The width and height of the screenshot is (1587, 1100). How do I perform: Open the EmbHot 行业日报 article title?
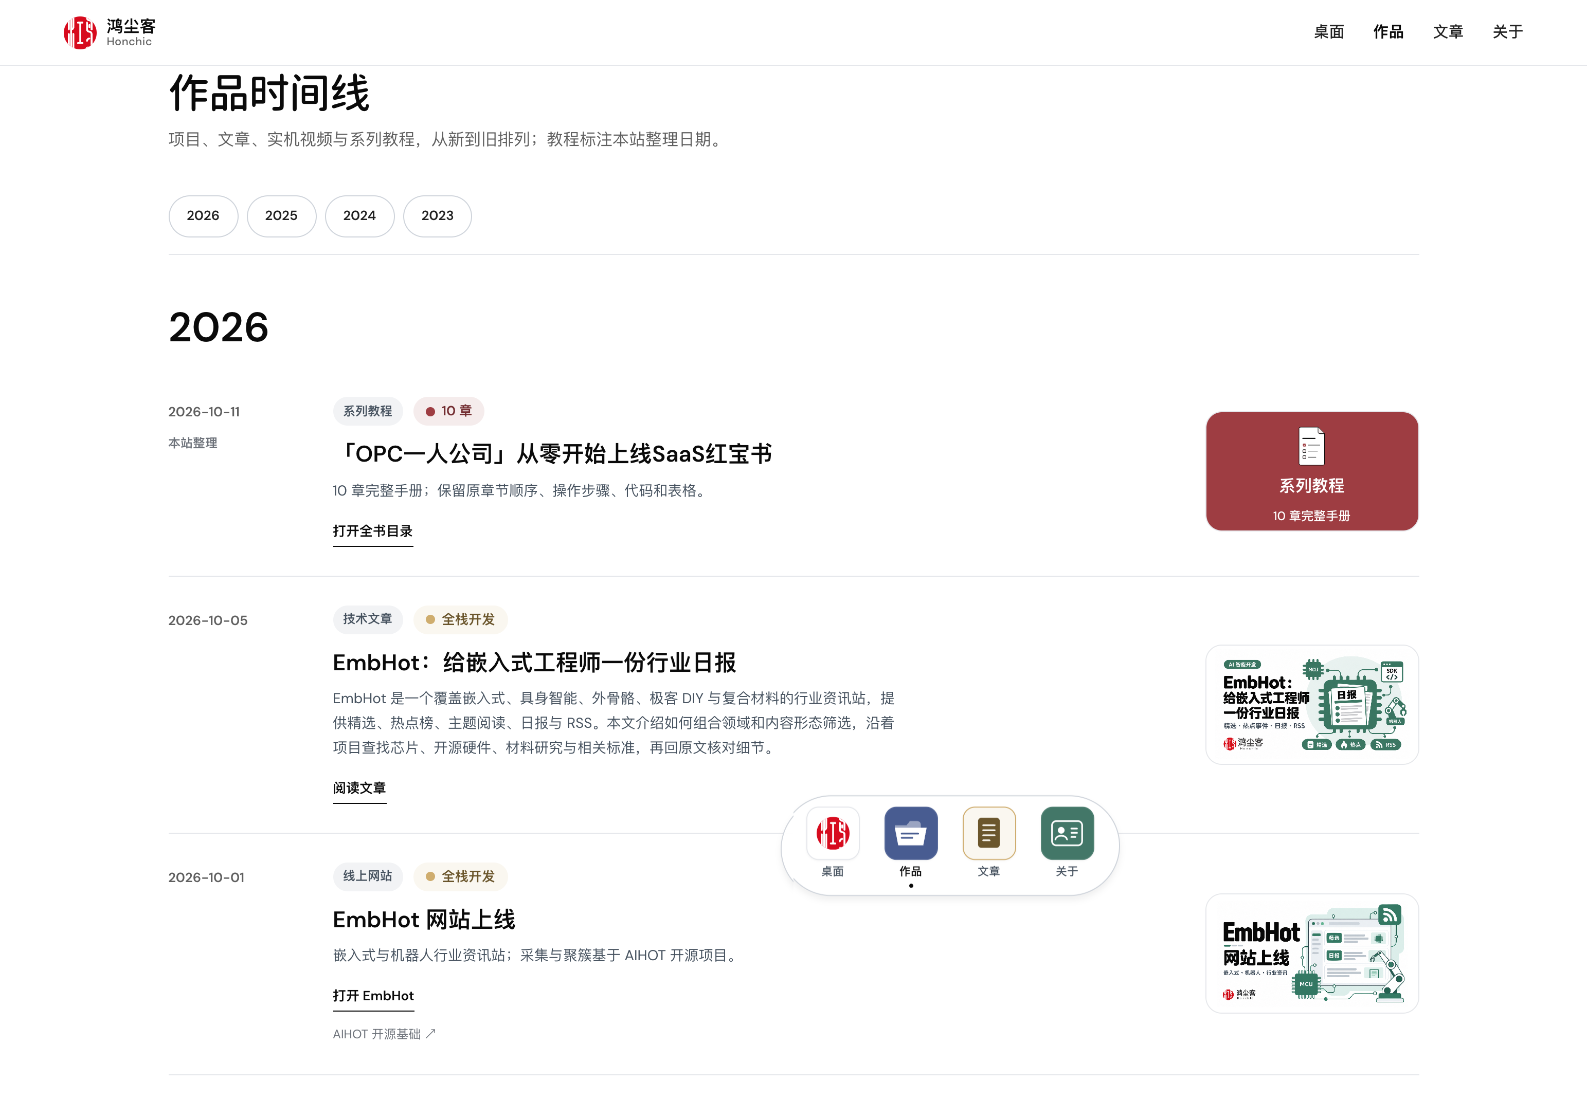(x=534, y=663)
